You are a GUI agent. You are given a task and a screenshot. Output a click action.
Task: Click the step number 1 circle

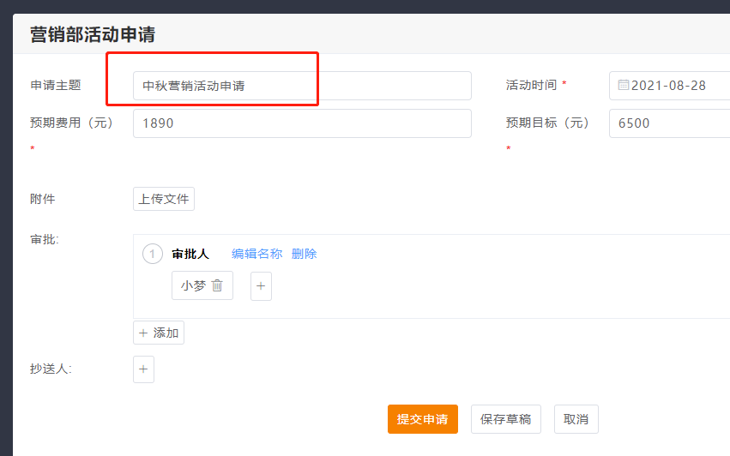click(x=152, y=254)
